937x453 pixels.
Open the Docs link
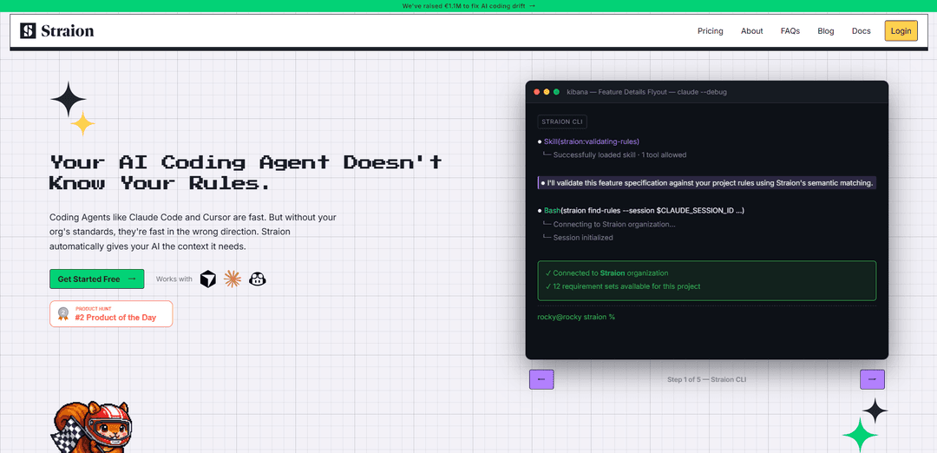point(861,31)
